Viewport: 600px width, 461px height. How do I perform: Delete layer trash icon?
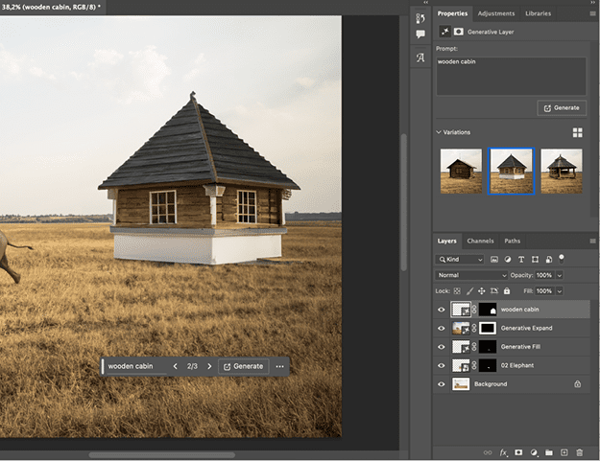579,452
